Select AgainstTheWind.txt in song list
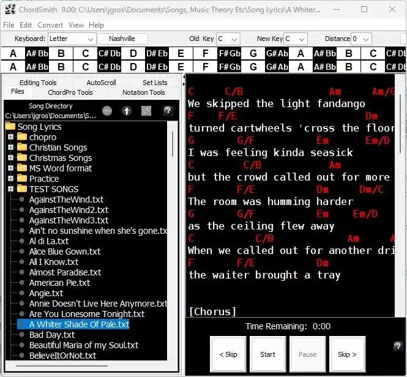 tap(67, 200)
